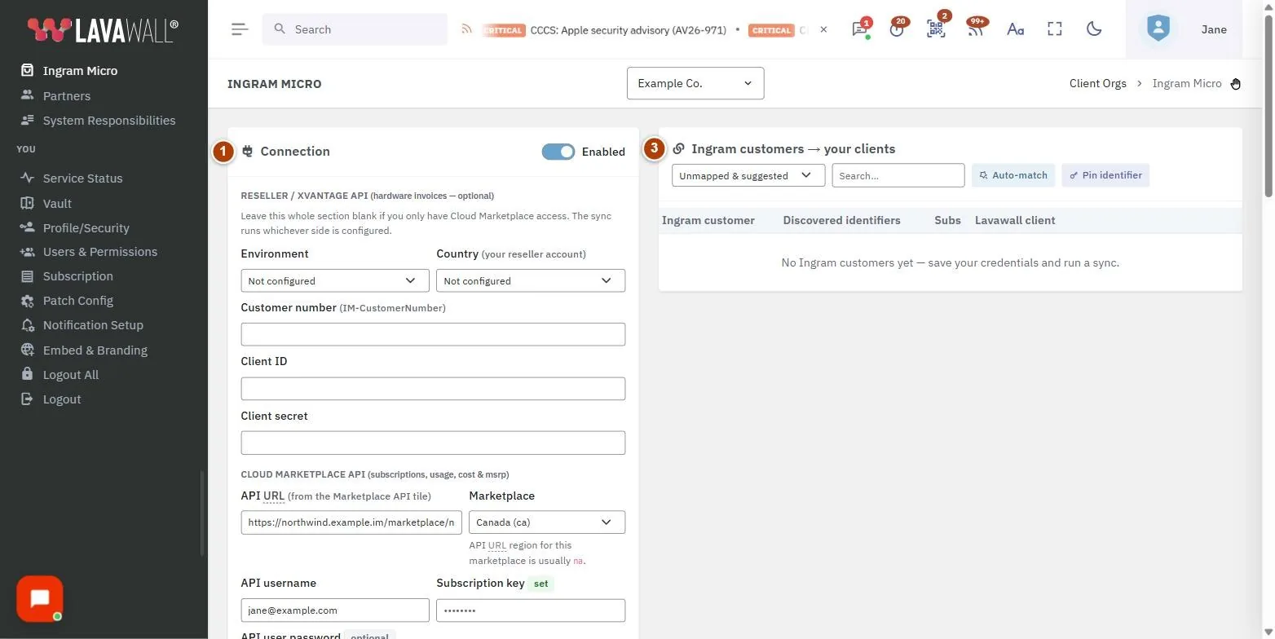Click the RSS icon beside the news ticker
Viewport: 1275px width, 639px height.
(466, 29)
